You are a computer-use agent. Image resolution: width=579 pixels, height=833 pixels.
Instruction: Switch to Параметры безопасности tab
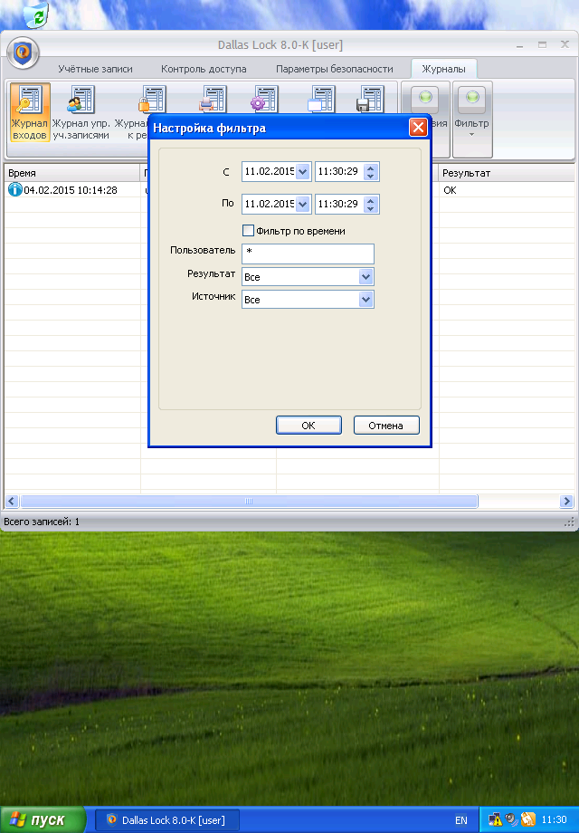335,69
